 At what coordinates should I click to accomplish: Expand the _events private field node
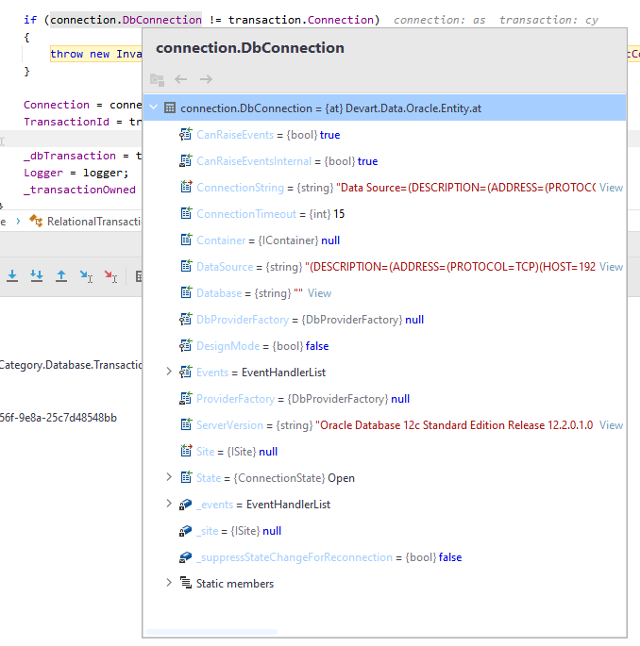[170, 505]
